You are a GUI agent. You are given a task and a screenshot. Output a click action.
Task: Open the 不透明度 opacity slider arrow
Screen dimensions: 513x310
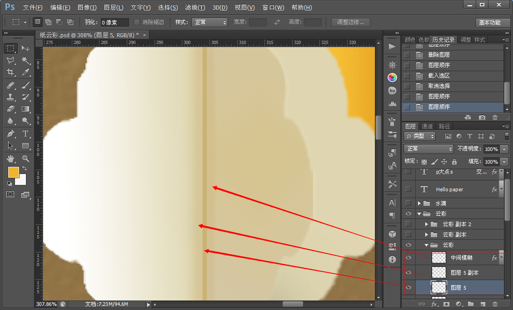(504, 149)
